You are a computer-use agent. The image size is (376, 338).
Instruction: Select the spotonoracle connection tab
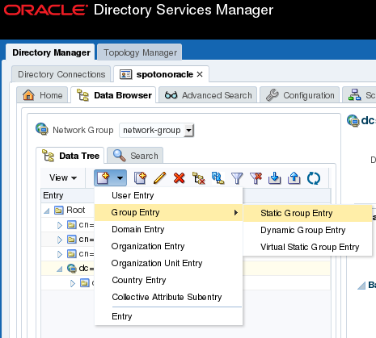tap(161, 74)
